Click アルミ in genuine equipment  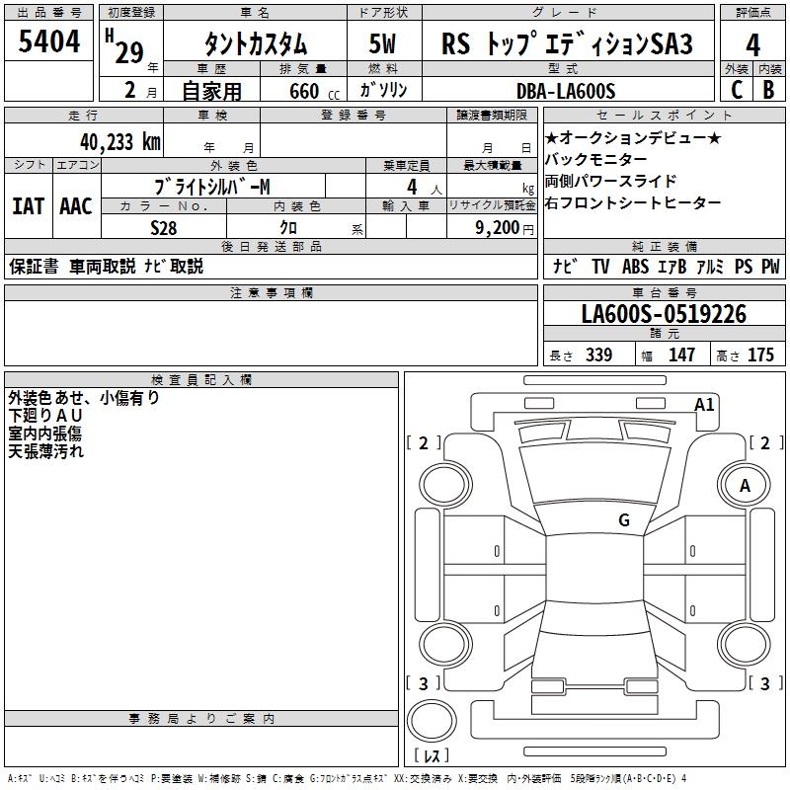pyautogui.click(x=710, y=266)
